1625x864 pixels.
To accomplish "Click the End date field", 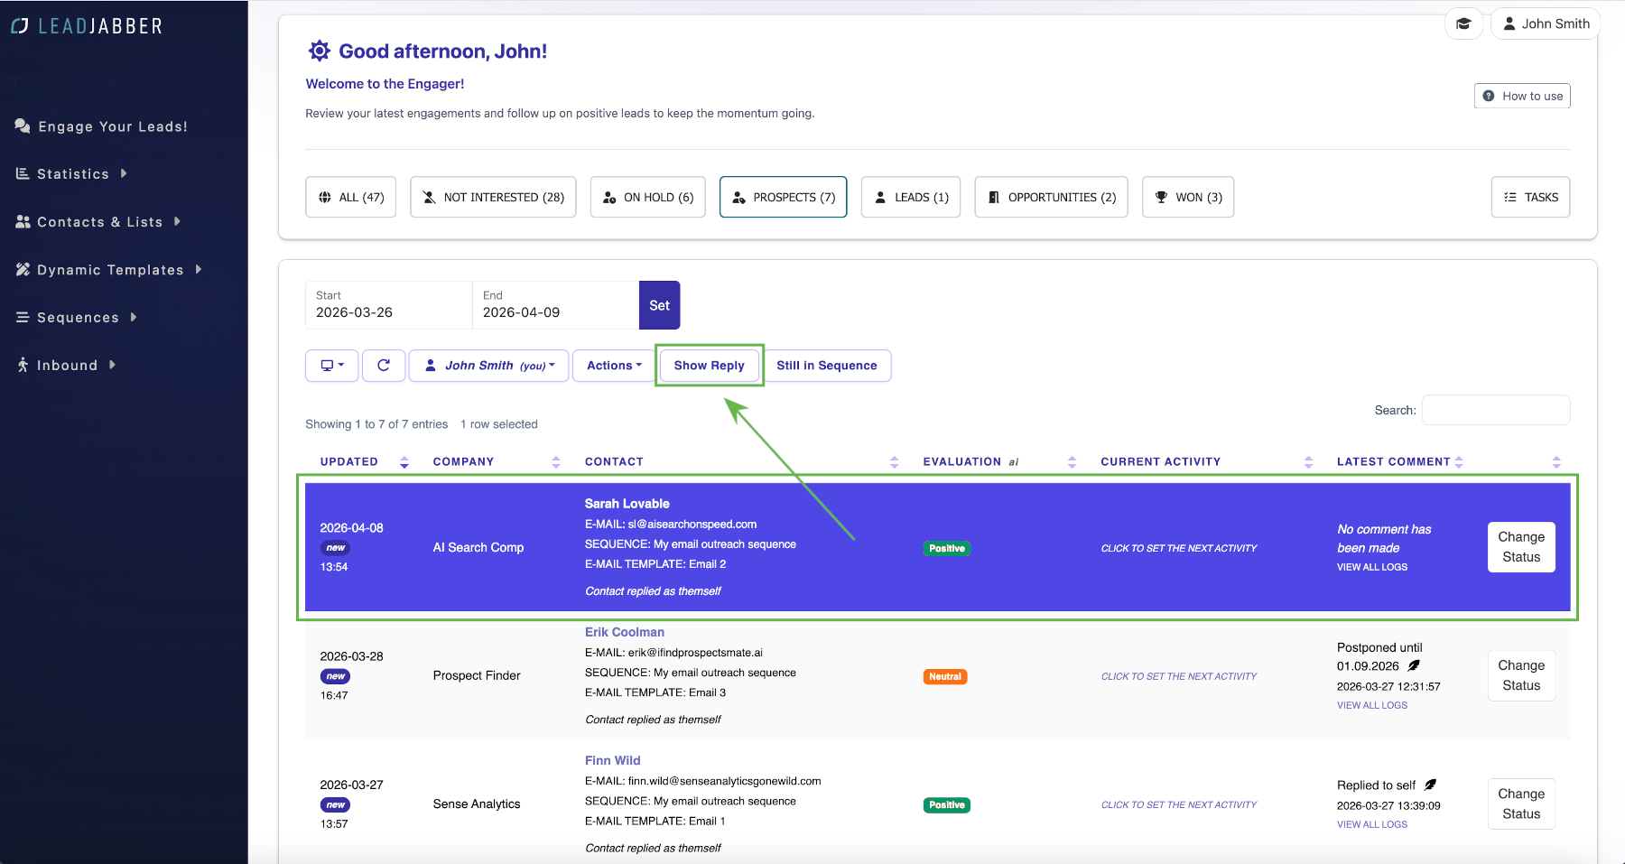I will (x=556, y=305).
